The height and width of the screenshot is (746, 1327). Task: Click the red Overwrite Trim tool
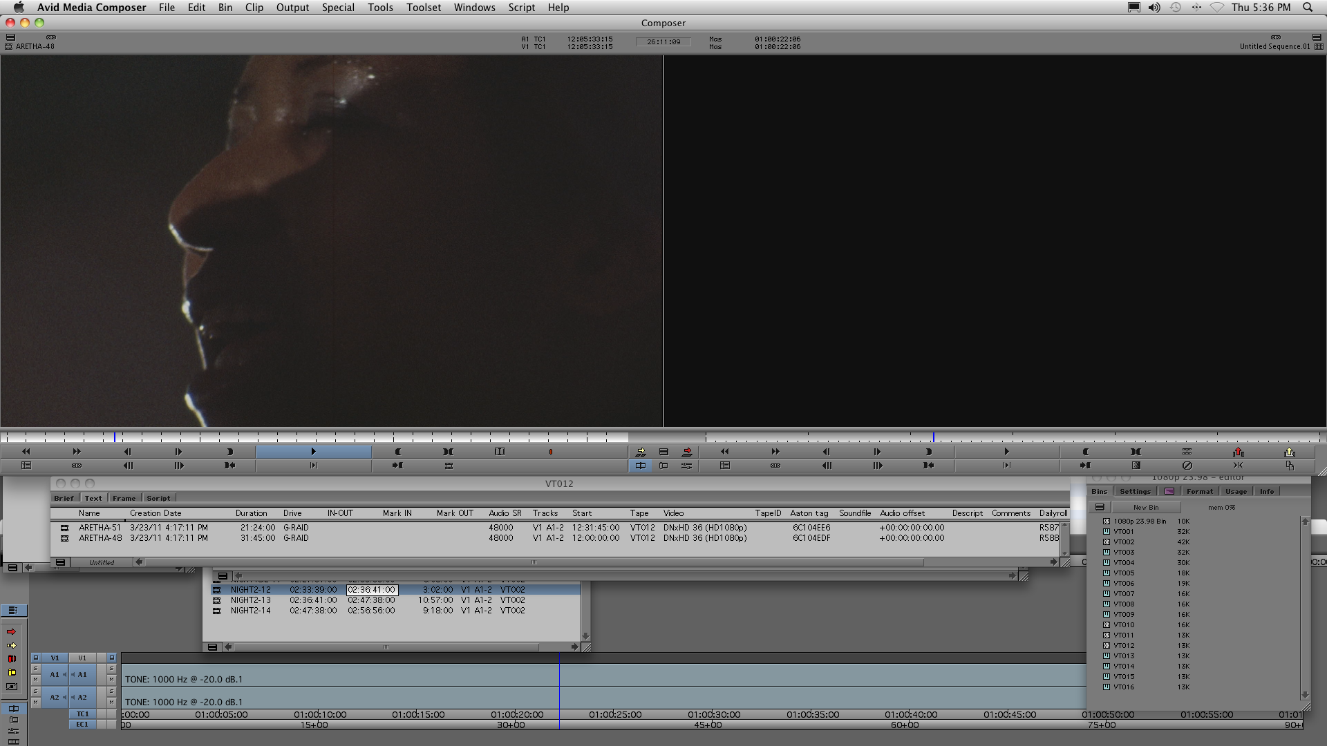[x=12, y=659]
